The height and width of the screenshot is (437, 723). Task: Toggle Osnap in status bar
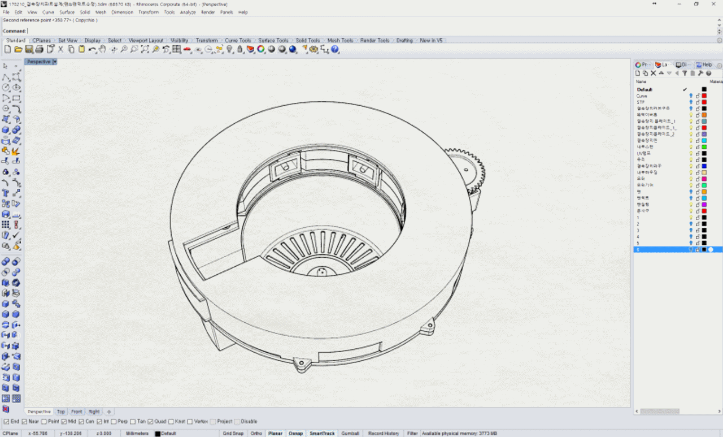click(x=296, y=434)
